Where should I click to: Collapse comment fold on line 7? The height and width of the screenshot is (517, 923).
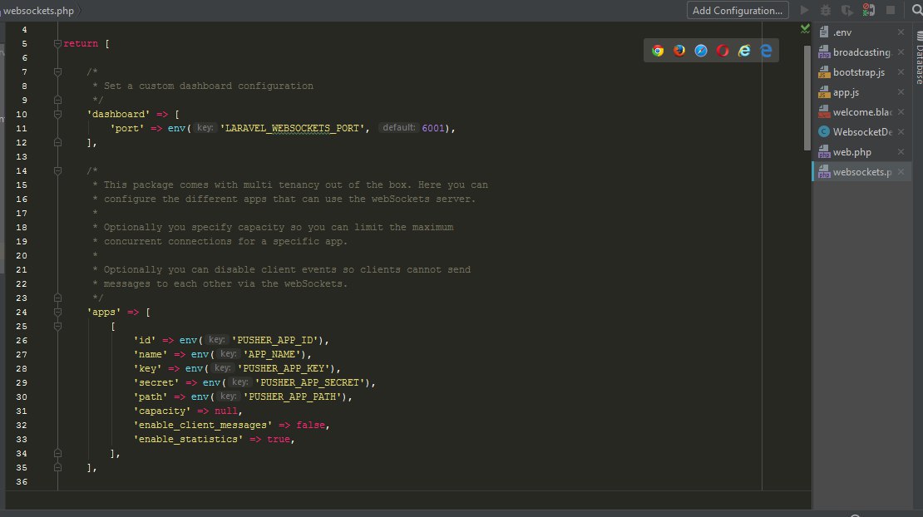tap(57, 71)
